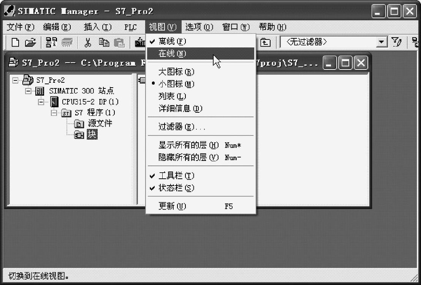Screen dimensions: 421x285
Task: Select the 源文件 tree item label
Action: click(100, 123)
